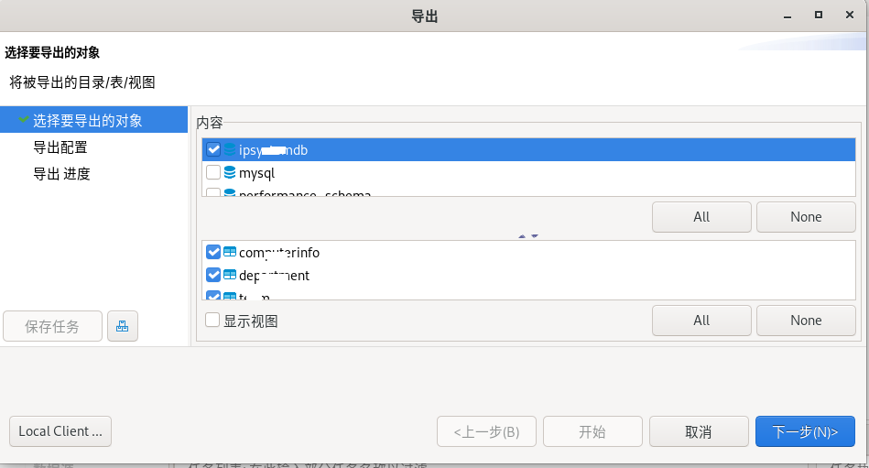Click the sash arrows between the lists
The height and width of the screenshot is (468, 869).
click(x=528, y=236)
